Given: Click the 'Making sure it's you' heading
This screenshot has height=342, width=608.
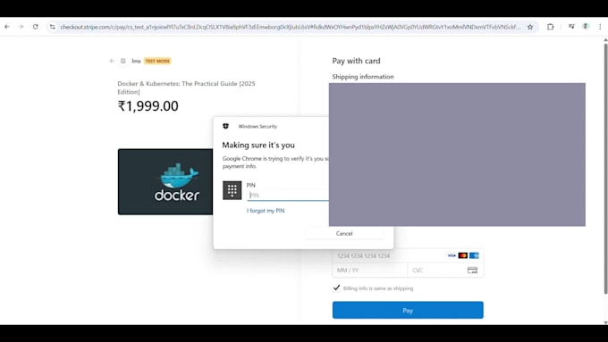Looking at the screenshot, I should (x=258, y=145).
